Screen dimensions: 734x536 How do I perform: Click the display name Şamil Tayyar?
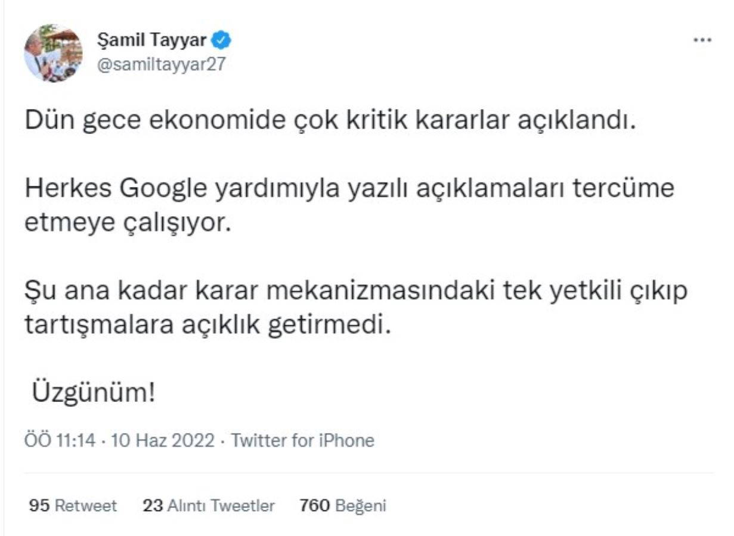(x=151, y=40)
